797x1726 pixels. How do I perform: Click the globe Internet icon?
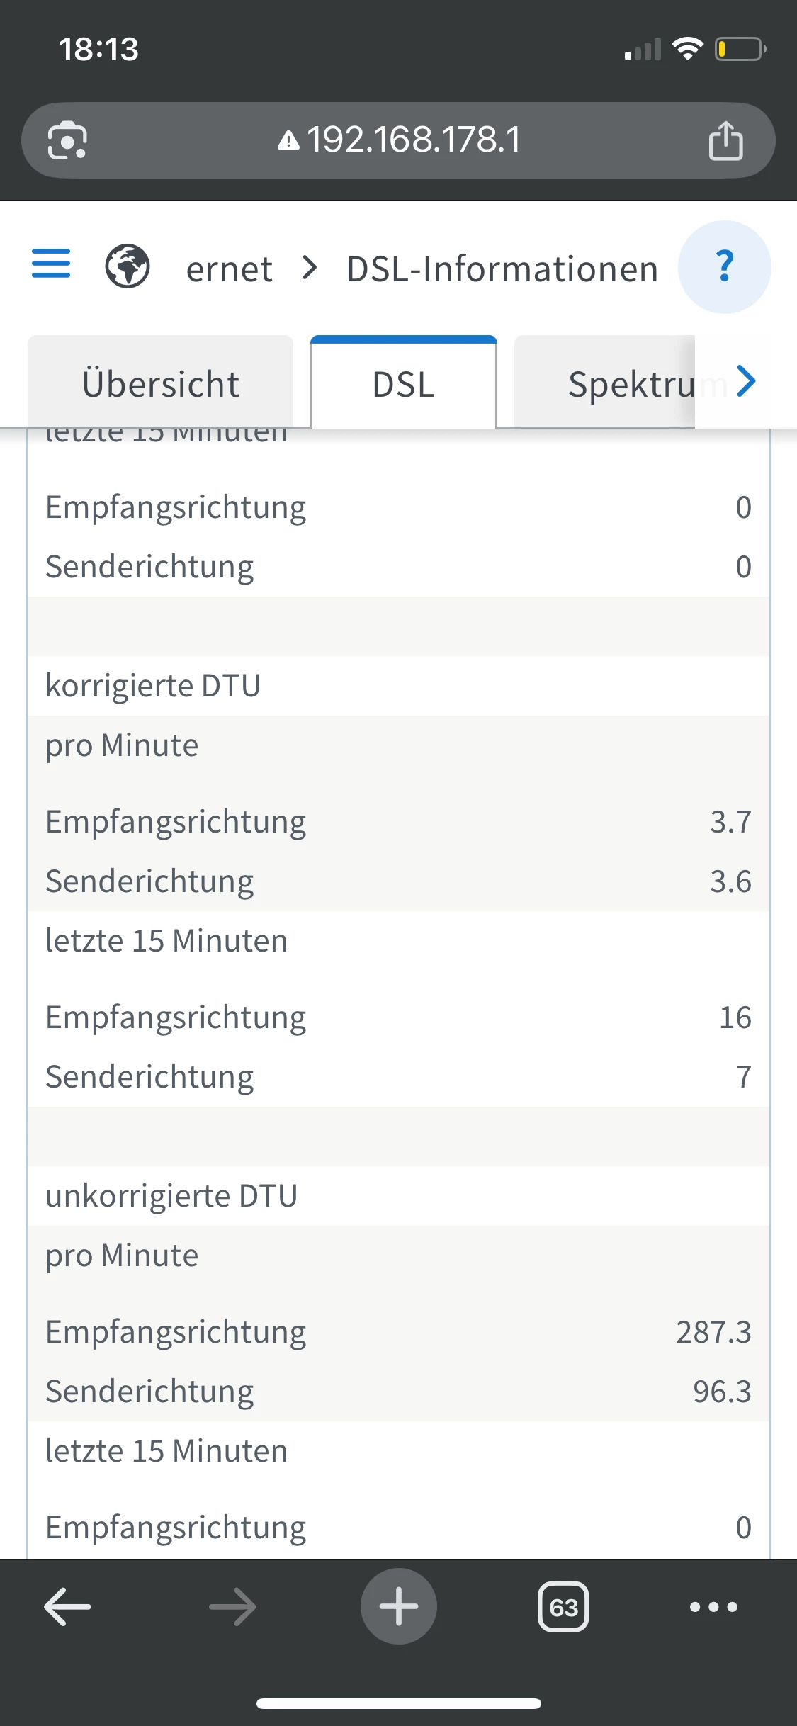[x=128, y=266]
